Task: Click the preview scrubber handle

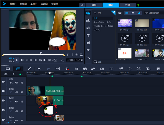Action: [41, 52]
